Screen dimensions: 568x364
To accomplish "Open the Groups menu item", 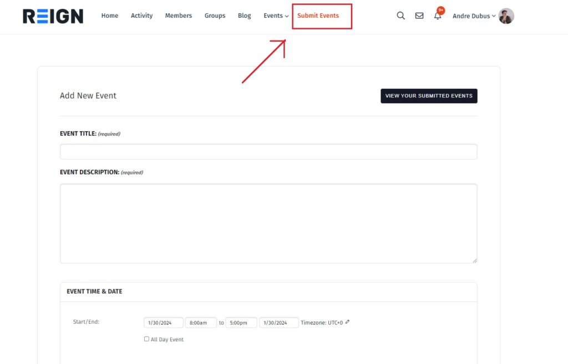I will pos(215,16).
